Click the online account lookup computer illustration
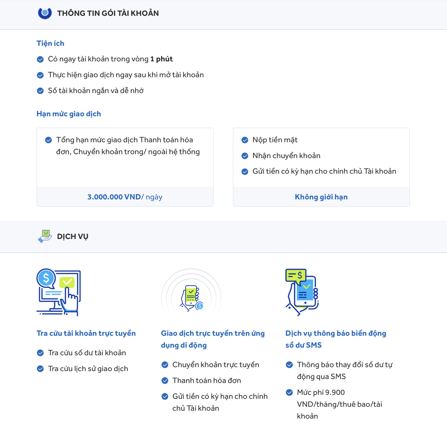The image size is (447, 422). coord(59,292)
